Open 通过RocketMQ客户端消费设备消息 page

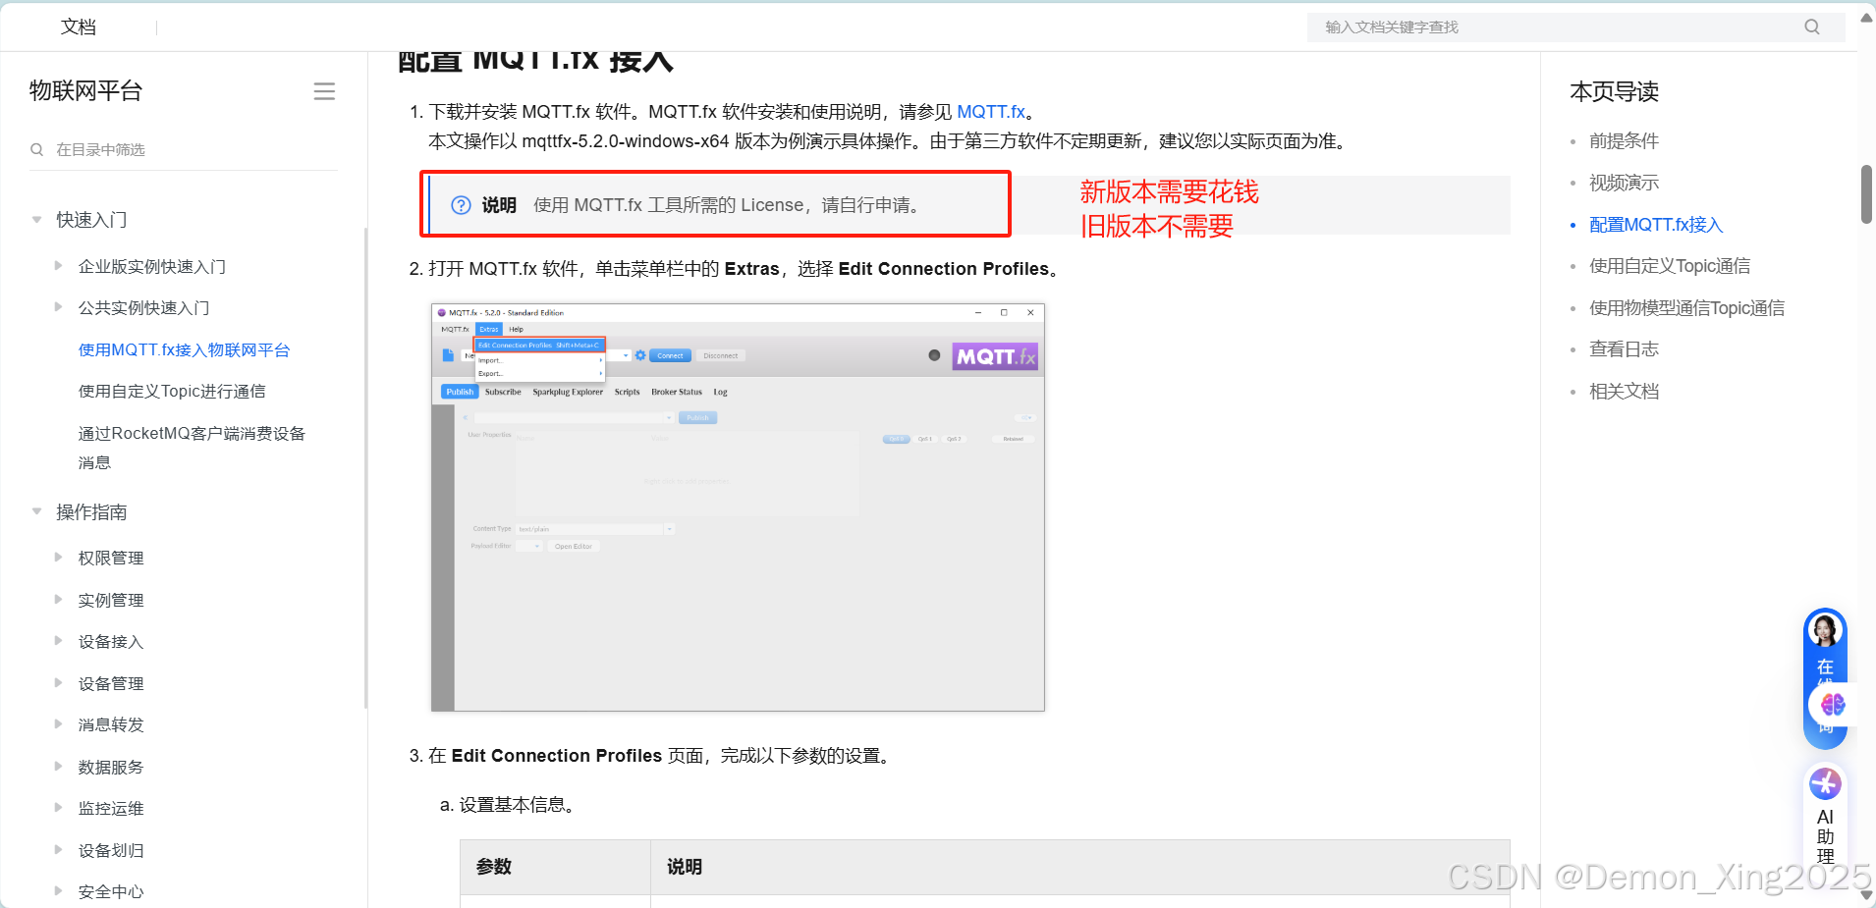coord(192,448)
